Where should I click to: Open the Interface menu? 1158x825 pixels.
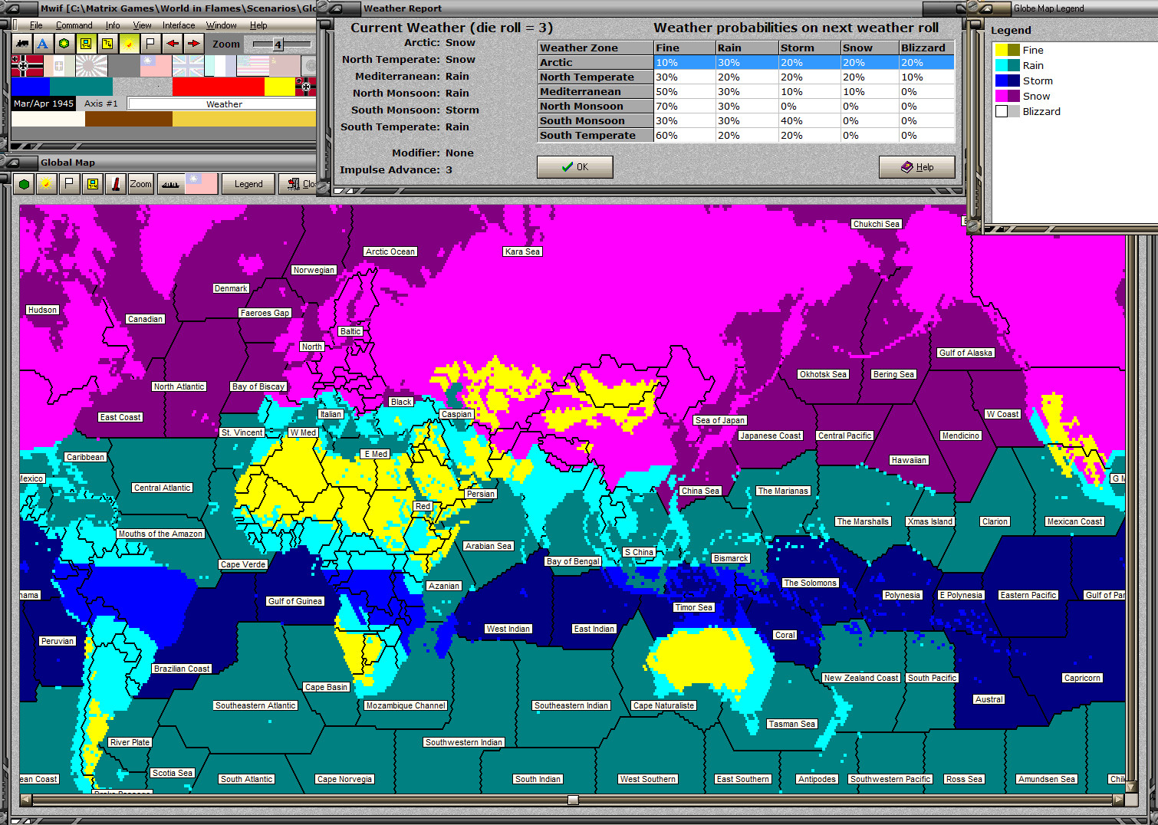(179, 25)
